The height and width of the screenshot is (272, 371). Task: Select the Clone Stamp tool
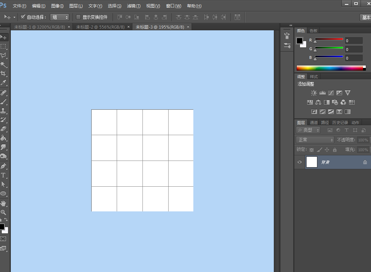point(3,111)
